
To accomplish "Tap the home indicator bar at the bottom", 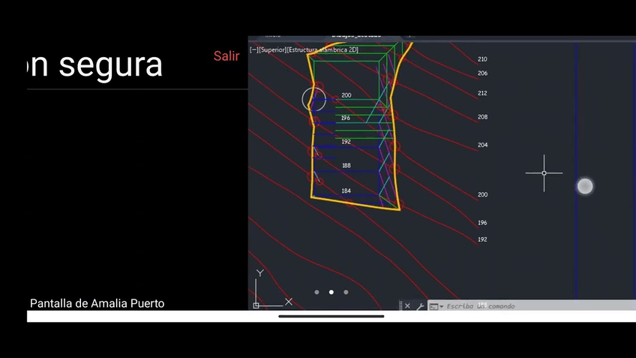I will tap(331, 316).
